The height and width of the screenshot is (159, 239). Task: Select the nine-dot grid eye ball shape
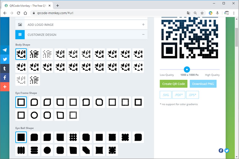coord(73,137)
